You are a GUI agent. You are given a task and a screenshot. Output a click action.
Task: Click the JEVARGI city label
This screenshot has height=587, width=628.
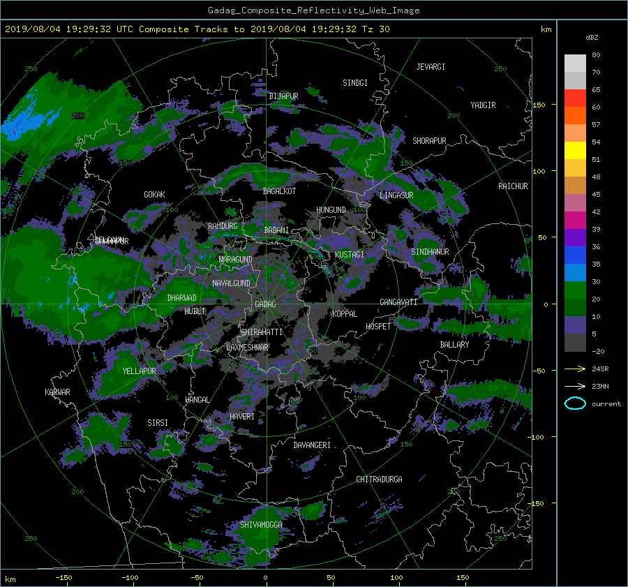431,67
